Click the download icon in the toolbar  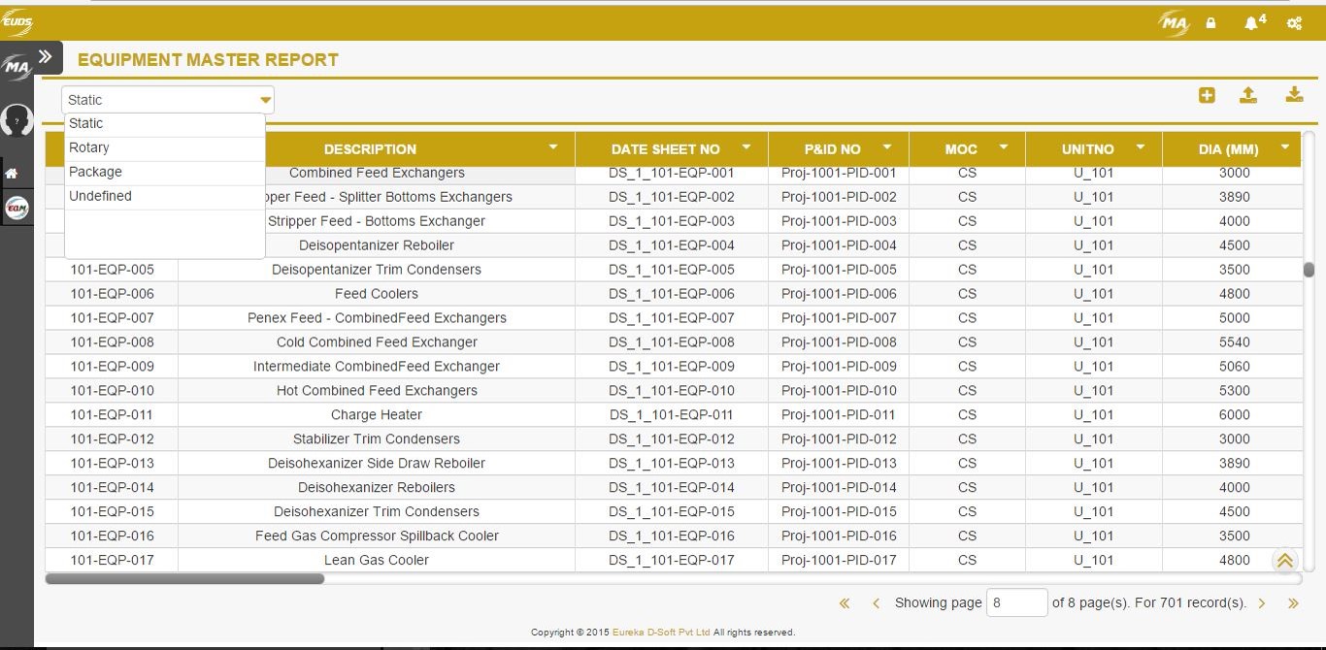(1293, 95)
